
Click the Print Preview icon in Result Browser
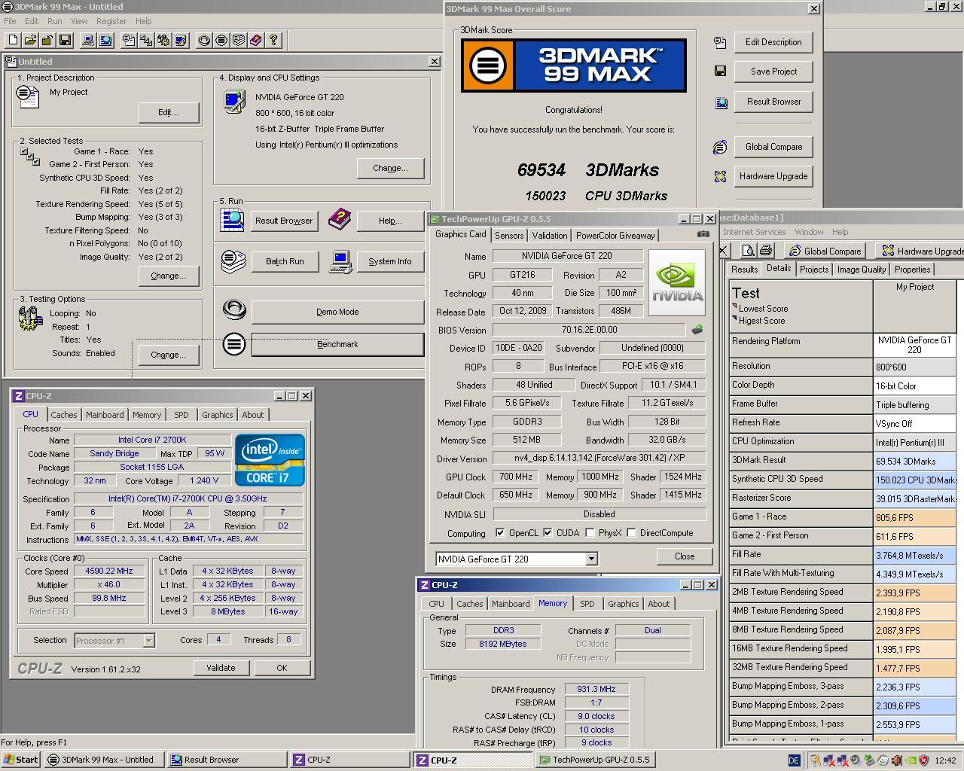coord(748,251)
